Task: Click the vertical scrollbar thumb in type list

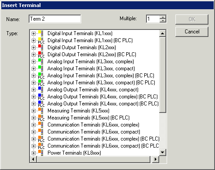Action: pos(162,75)
